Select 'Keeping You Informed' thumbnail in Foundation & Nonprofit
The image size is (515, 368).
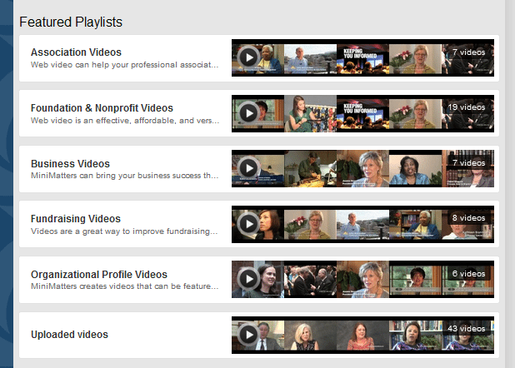tap(363, 114)
